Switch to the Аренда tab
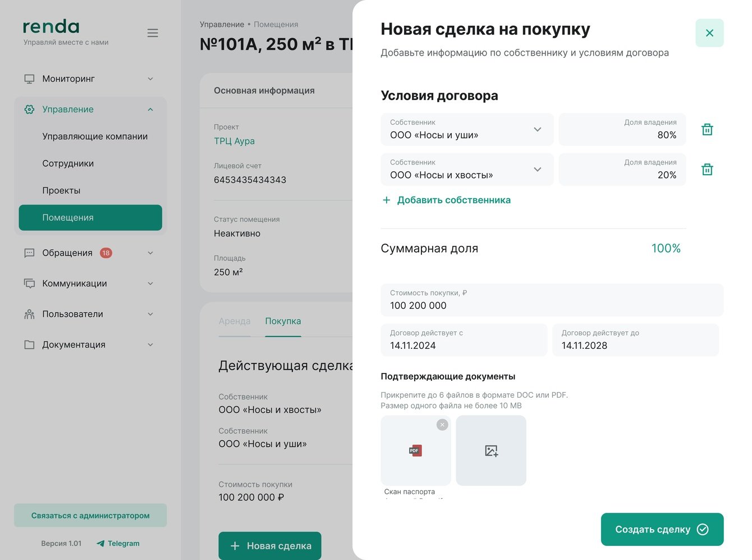 (235, 321)
